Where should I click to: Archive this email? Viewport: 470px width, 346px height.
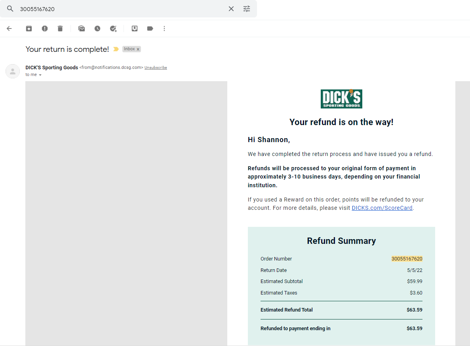(x=29, y=29)
